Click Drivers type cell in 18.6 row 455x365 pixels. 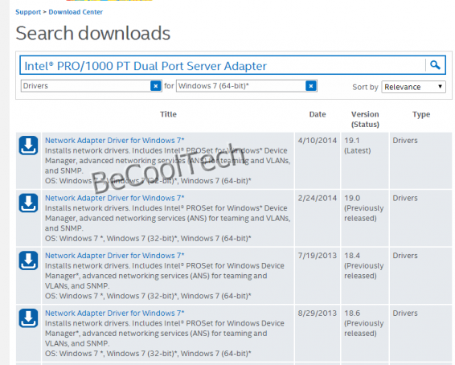click(421, 334)
